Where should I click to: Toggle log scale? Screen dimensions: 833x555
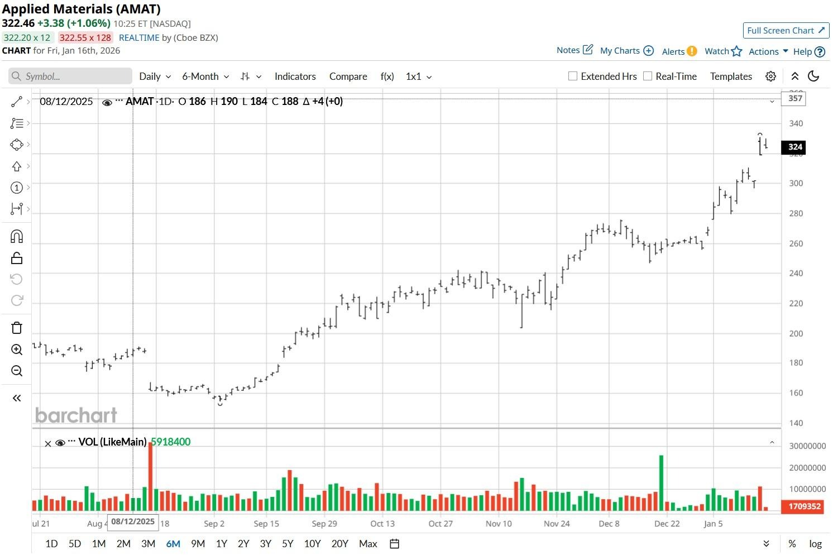click(815, 544)
